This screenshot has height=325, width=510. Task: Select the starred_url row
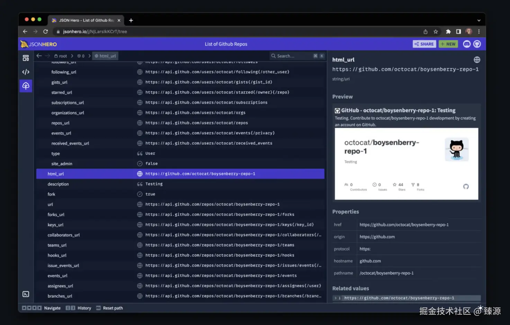(180, 92)
